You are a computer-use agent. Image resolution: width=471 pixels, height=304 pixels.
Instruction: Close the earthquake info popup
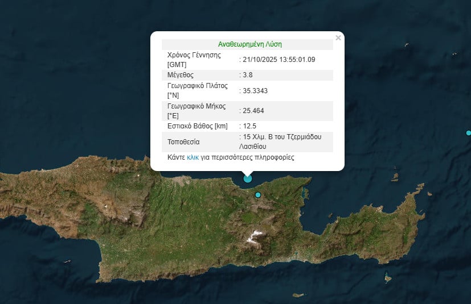338,38
